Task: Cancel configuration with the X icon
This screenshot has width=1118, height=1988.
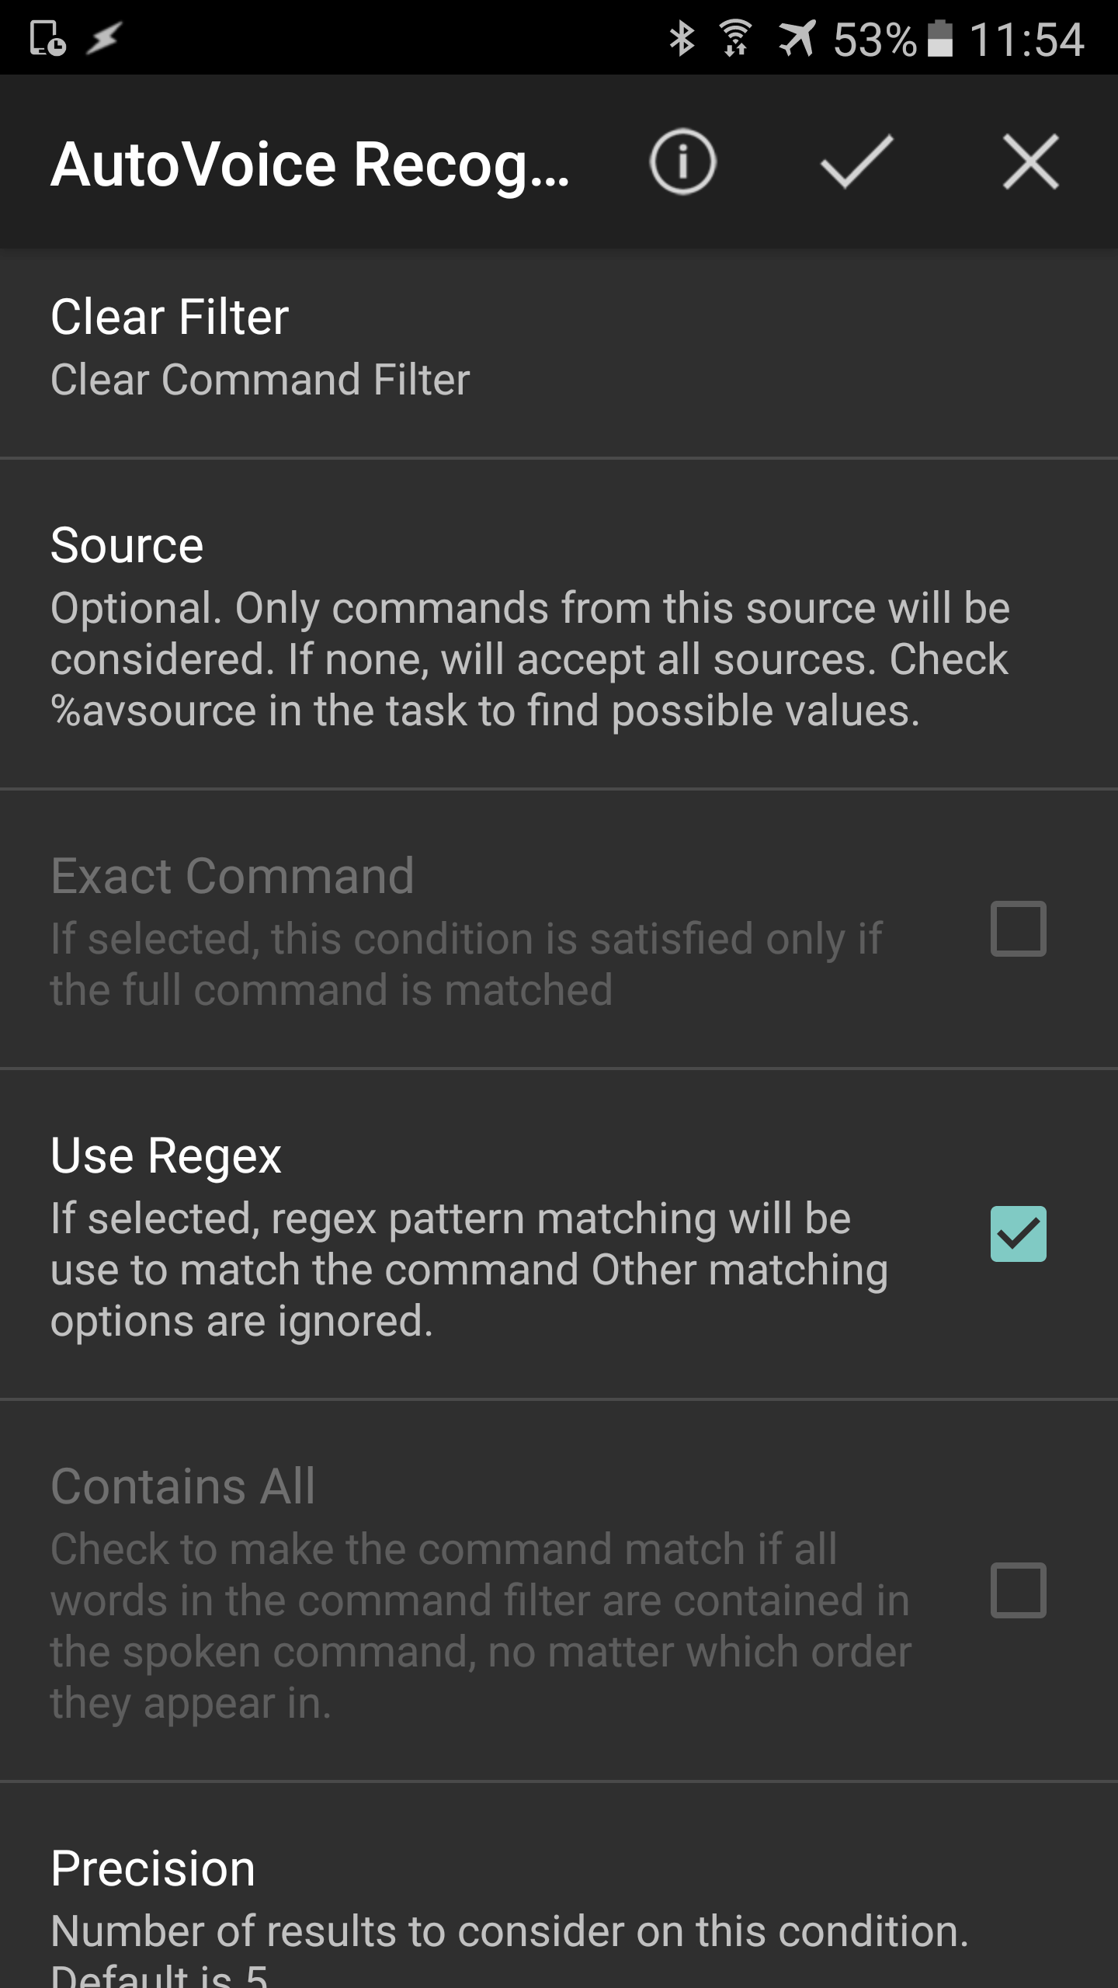Action: point(1030,162)
